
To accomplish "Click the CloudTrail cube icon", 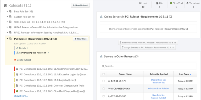I will (171, 3).
